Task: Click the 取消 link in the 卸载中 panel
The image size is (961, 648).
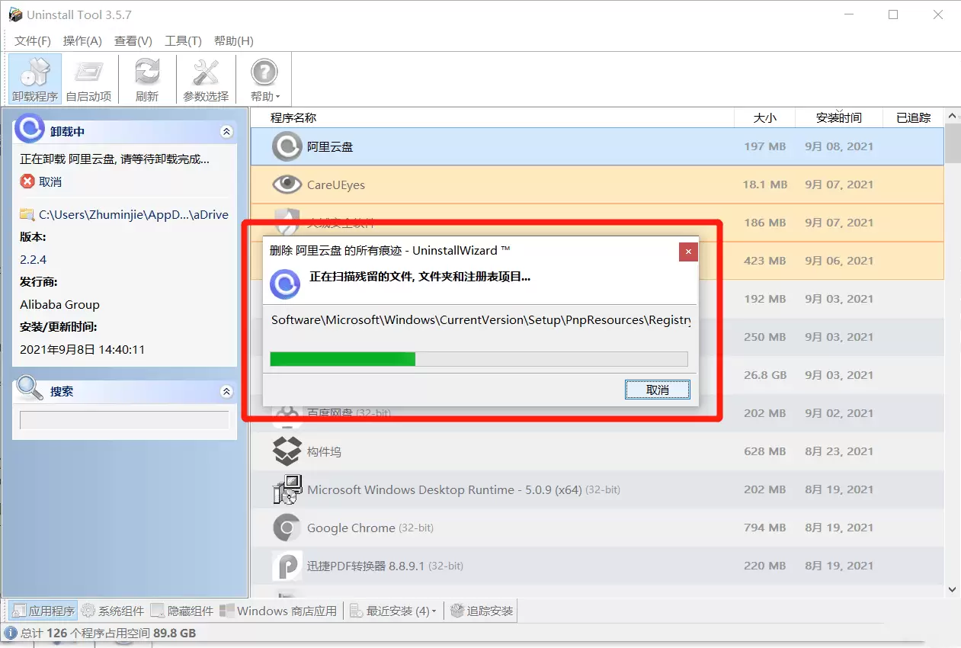Action: [x=50, y=181]
